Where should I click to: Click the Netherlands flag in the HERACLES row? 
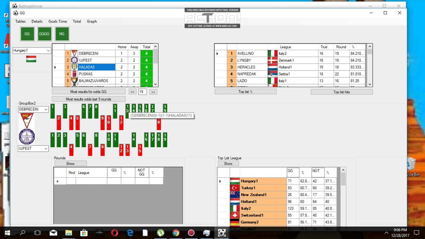[272, 67]
